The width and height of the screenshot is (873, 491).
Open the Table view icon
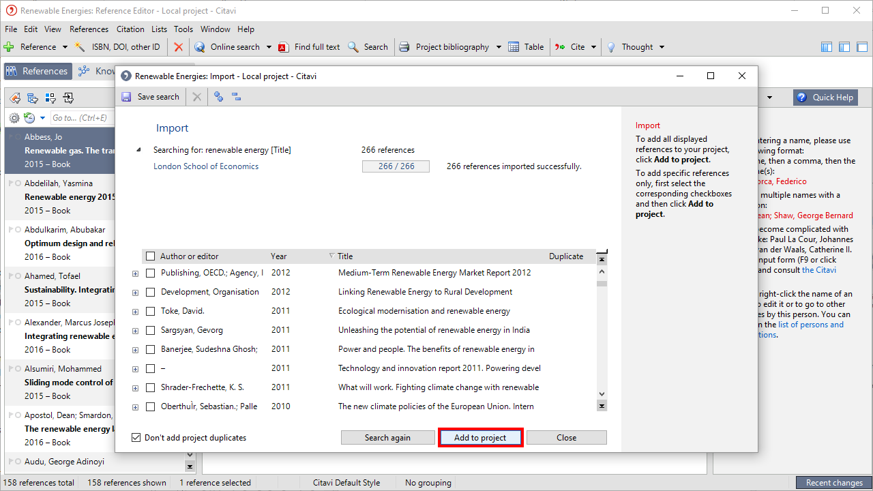point(515,47)
